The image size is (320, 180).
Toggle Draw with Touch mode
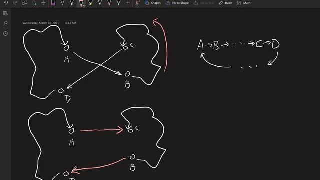tap(138, 3)
